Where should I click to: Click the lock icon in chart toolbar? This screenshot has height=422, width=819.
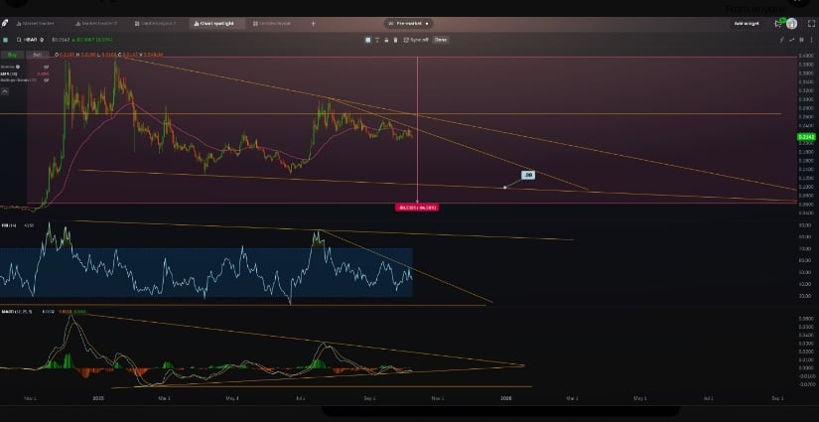coord(386,40)
